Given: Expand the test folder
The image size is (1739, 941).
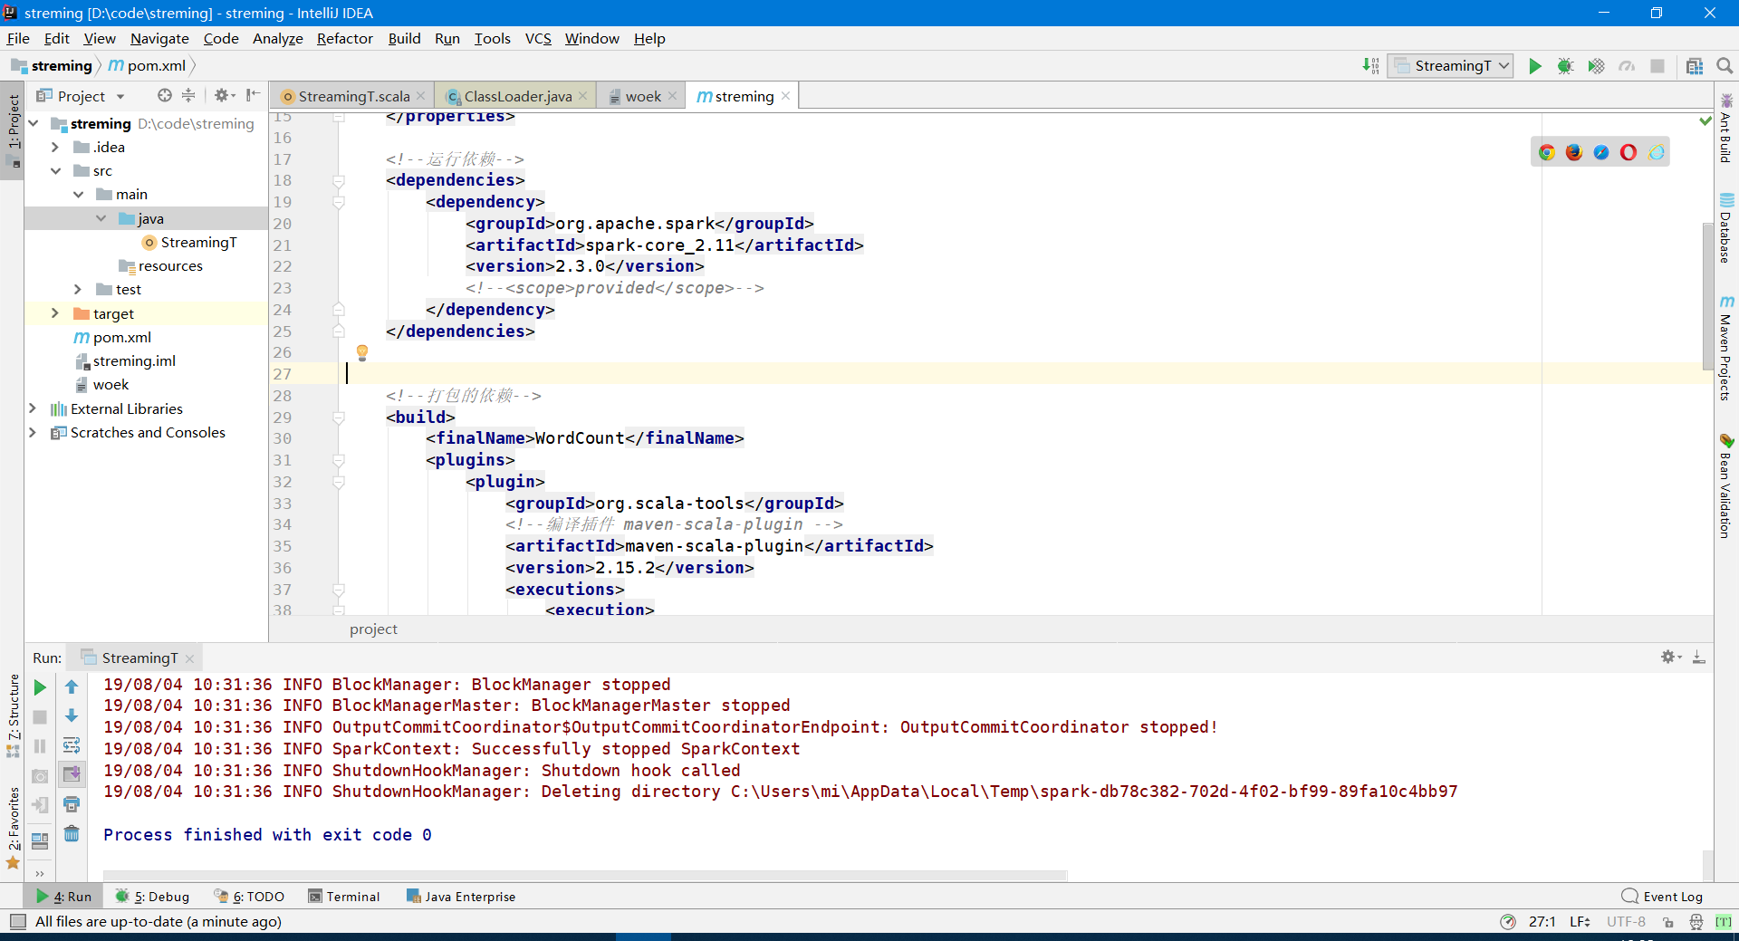Looking at the screenshot, I should point(78,289).
